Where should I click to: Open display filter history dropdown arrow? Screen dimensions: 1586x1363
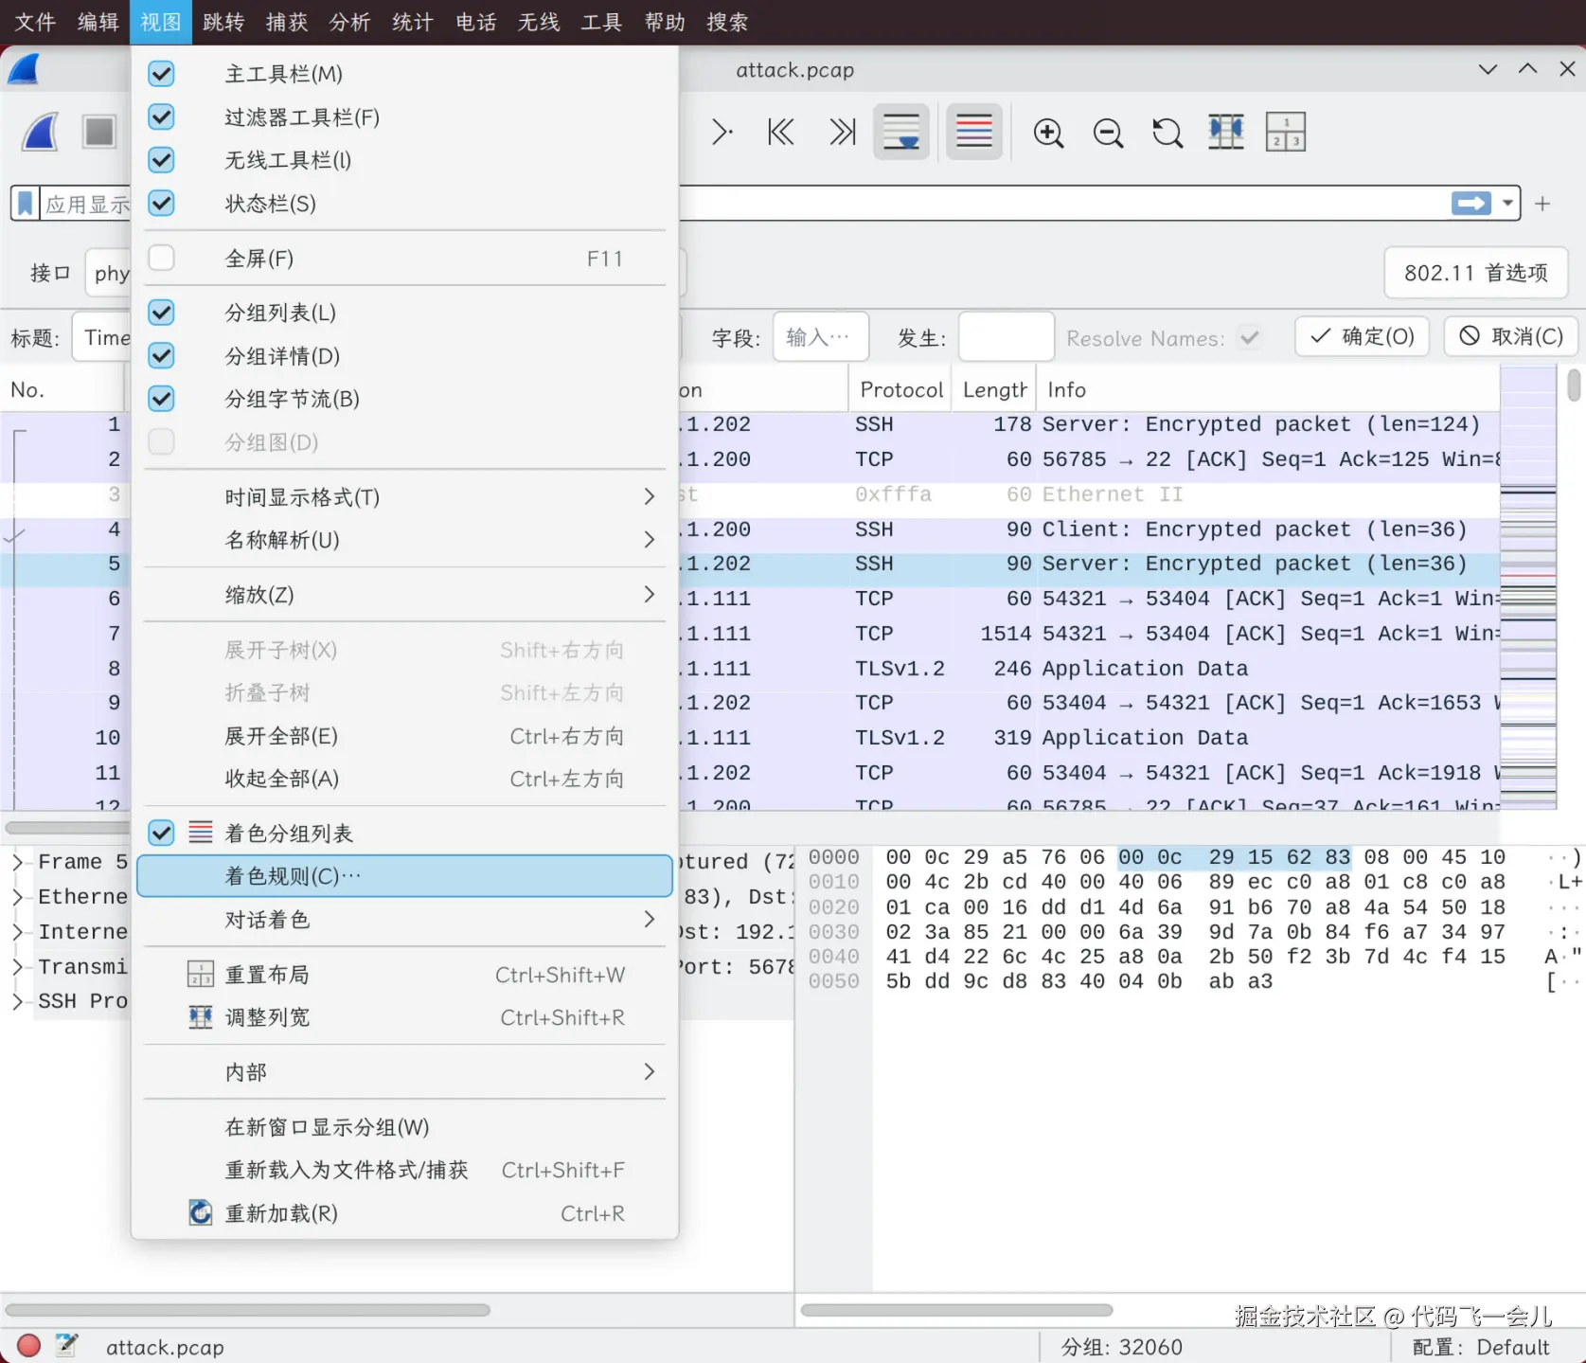[1507, 204]
